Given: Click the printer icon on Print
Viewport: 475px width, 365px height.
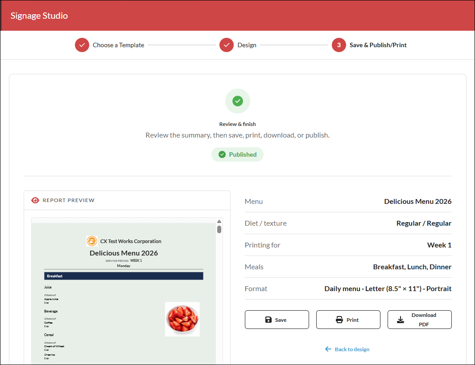Looking at the screenshot, I should click(x=339, y=320).
